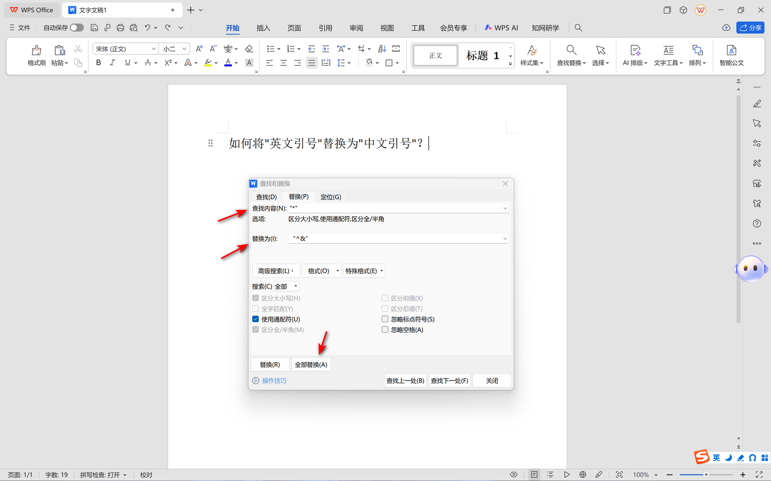The height and width of the screenshot is (481, 771).
Task: Click the print icon in quick toolbar
Action: [x=120, y=27]
